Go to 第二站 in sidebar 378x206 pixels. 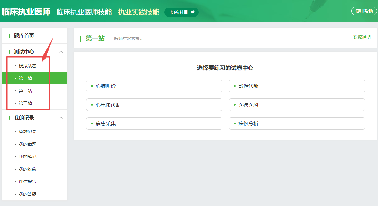(x=25, y=91)
